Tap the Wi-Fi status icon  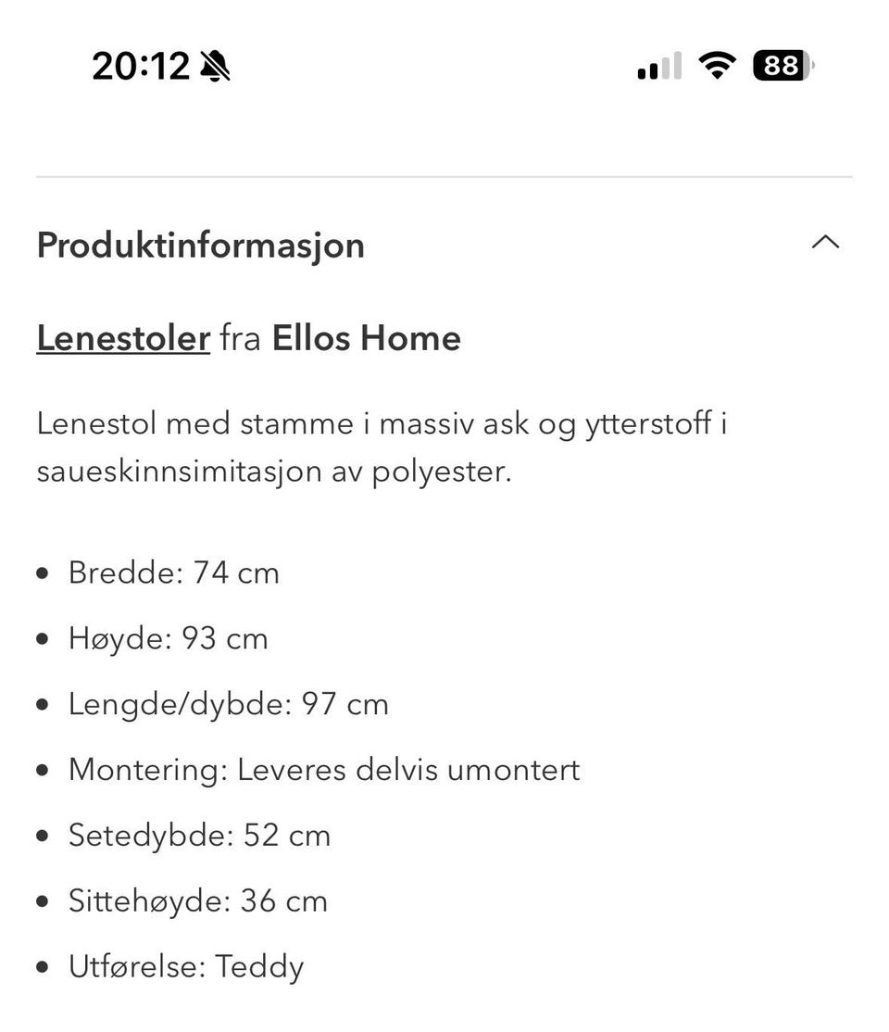click(x=718, y=65)
